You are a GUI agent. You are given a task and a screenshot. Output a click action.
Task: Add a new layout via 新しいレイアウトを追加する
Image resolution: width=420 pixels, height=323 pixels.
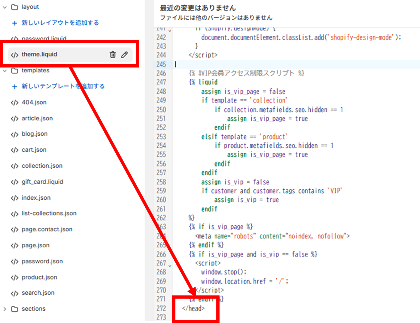point(60,23)
